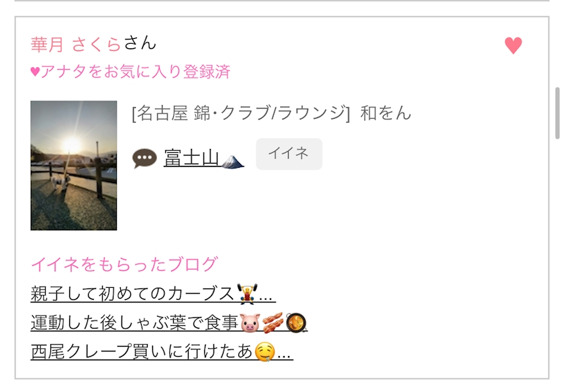Click the pig face emoji
The image size is (564, 391).
(x=250, y=323)
